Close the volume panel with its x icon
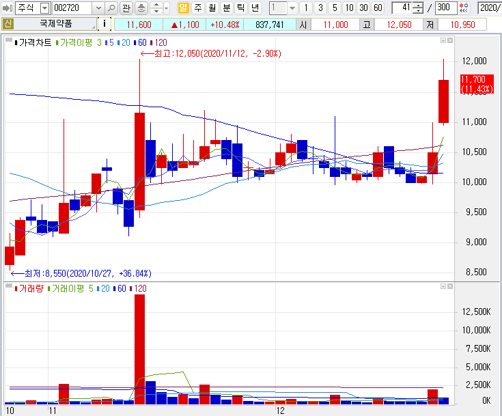This screenshot has height=416, width=502. [x=450, y=286]
